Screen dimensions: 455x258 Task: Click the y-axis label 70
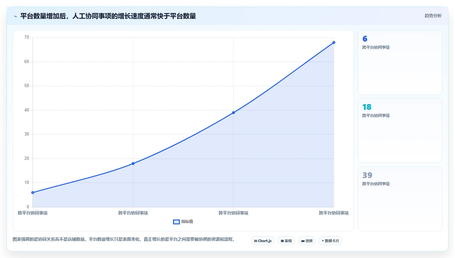point(27,37)
